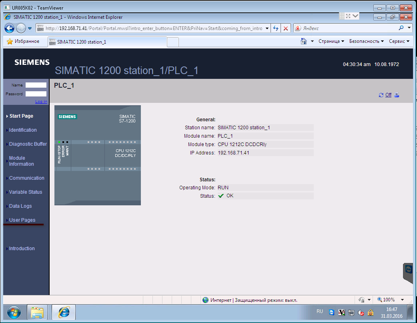Open the Страница dropdown menu
Viewport: 417px width, 323px height.
pos(331,41)
